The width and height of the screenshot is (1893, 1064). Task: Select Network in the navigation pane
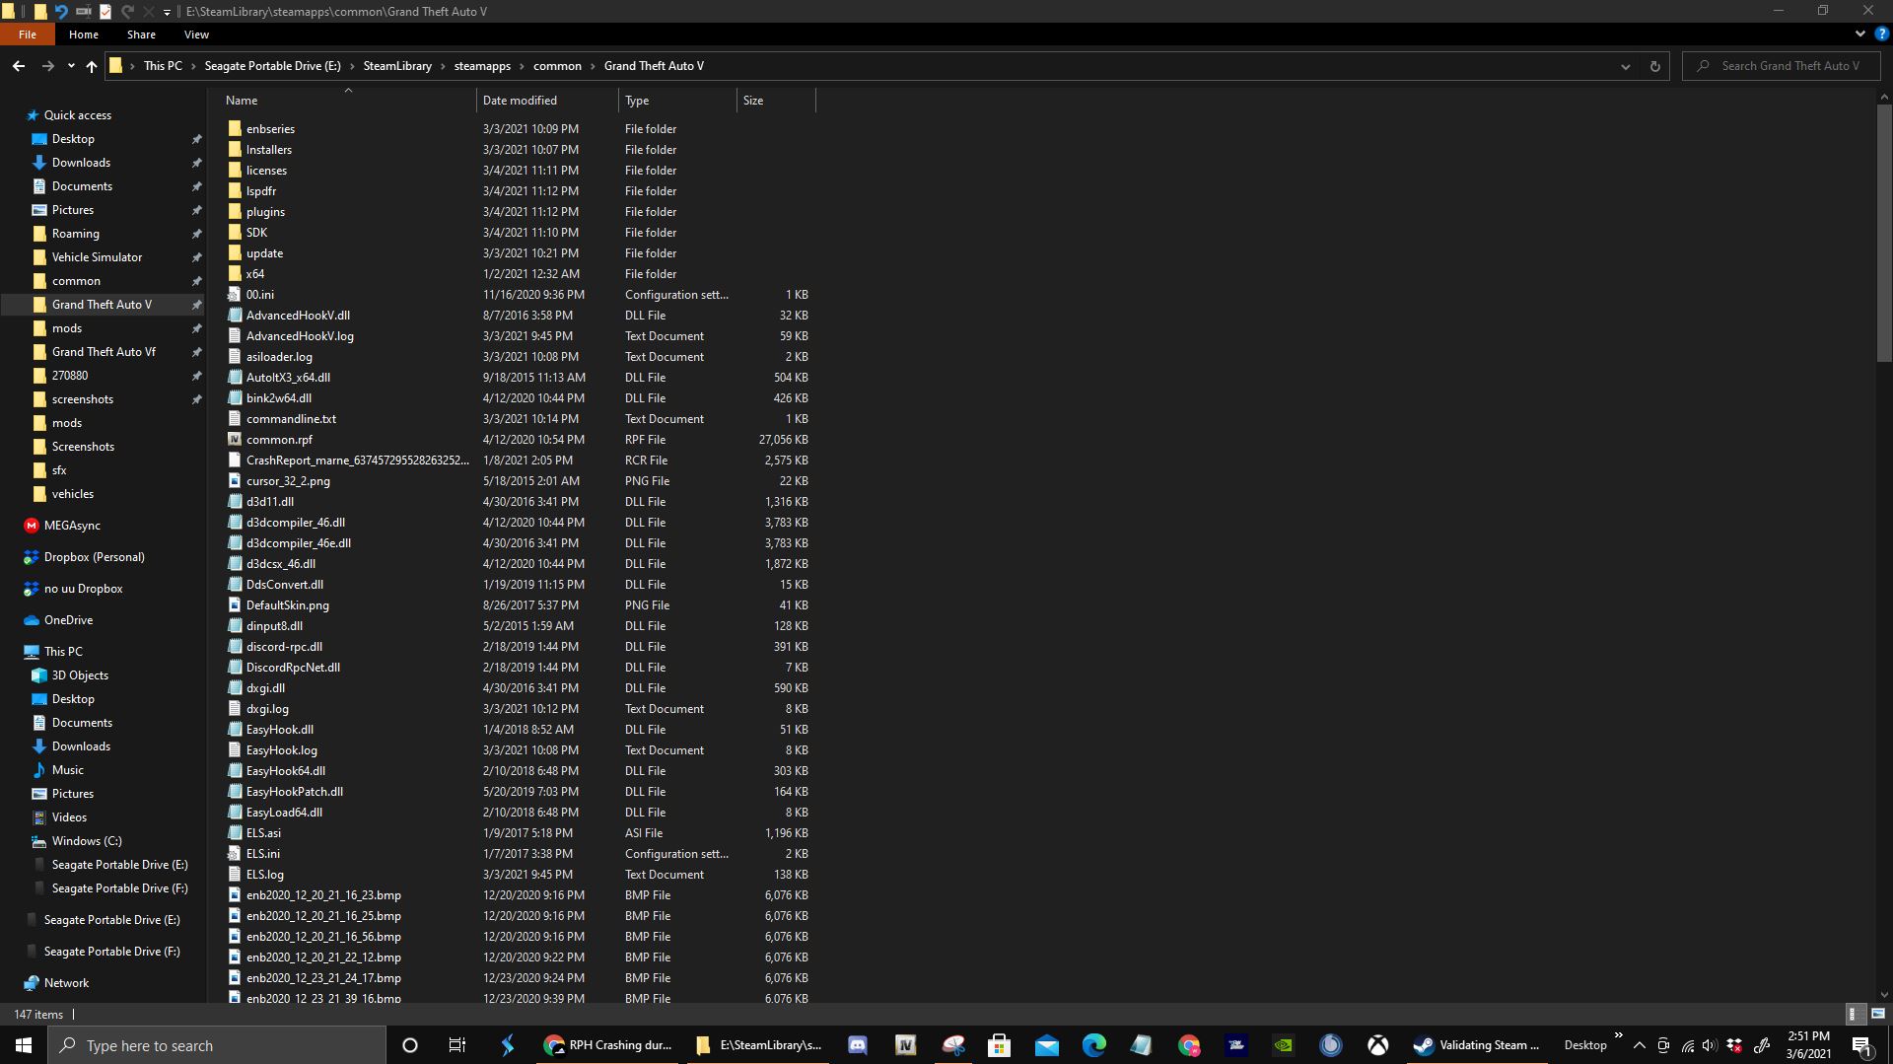coord(66,983)
